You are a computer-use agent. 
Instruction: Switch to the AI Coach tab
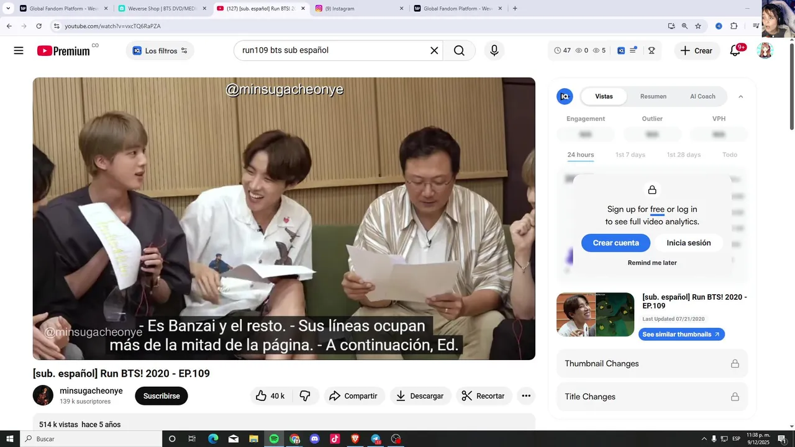tap(702, 96)
